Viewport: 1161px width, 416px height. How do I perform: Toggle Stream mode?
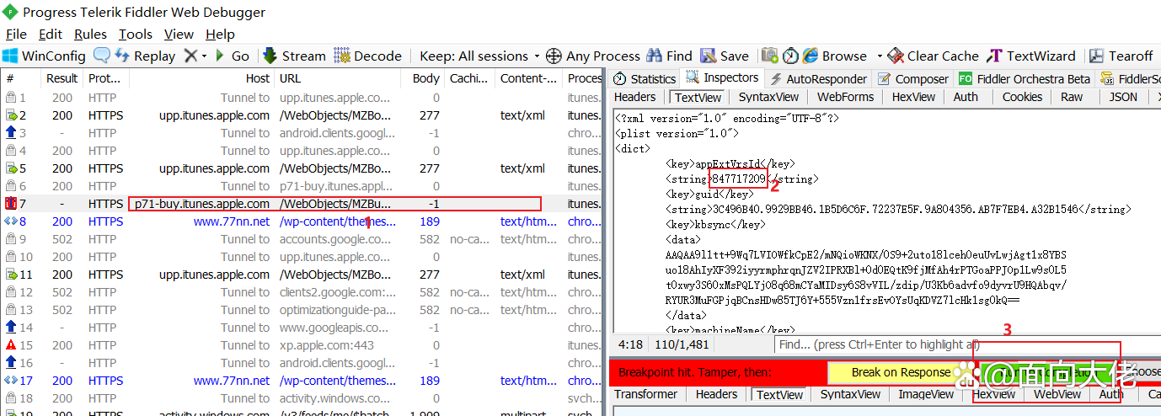pyautogui.click(x=293, y=56)
